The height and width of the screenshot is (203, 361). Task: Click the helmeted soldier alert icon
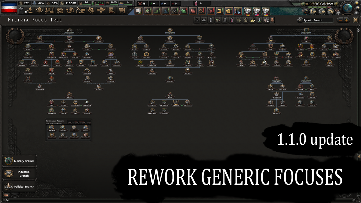[238, 11]
